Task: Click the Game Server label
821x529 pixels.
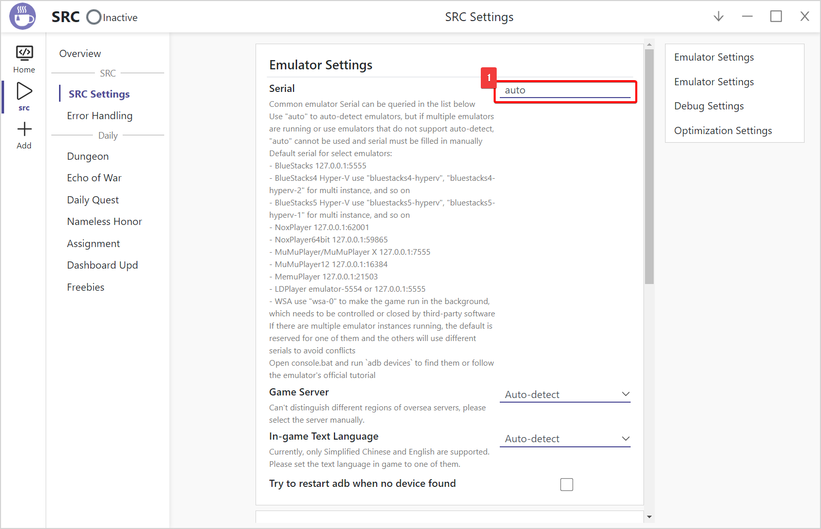Action: tap(299, 392)
